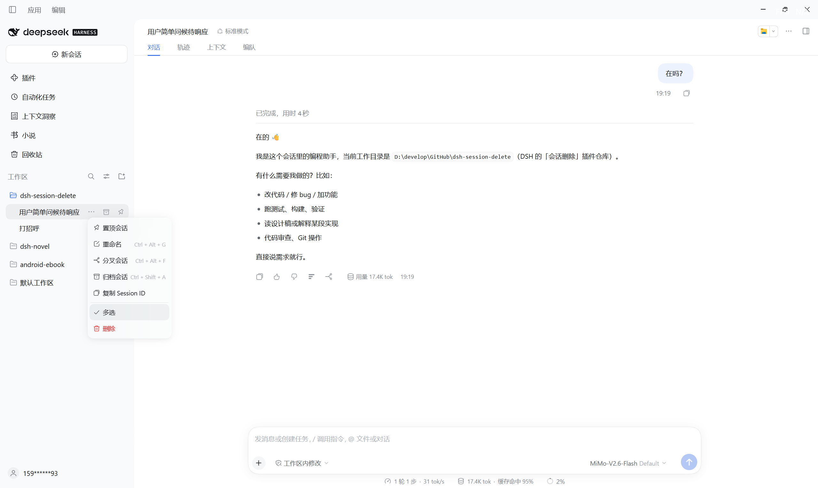This screenshot has height=488, width=818.
Task: Send the message with arrow button
Action: coord(689,462)
